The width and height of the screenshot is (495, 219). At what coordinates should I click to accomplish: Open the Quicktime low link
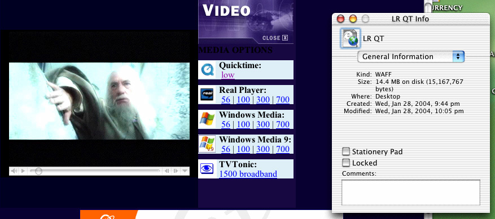pos(228,75)
